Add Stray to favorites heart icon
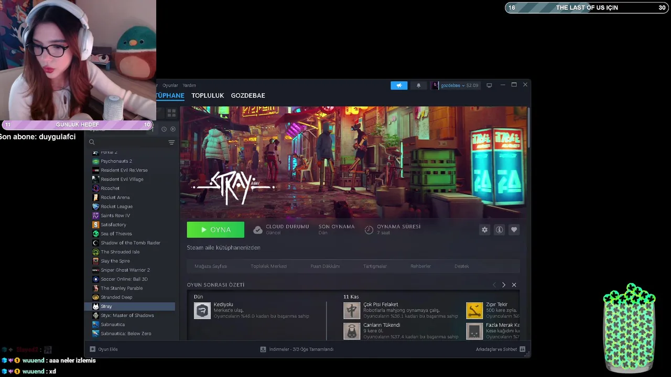The width and height of the screenshot is (671, 377). click(x=514, y=230)
